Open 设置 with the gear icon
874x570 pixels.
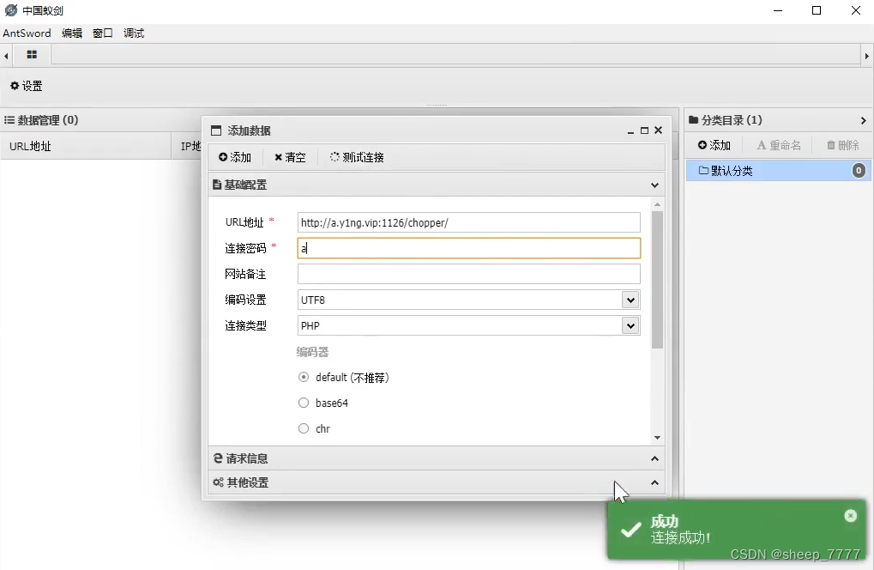27,86
